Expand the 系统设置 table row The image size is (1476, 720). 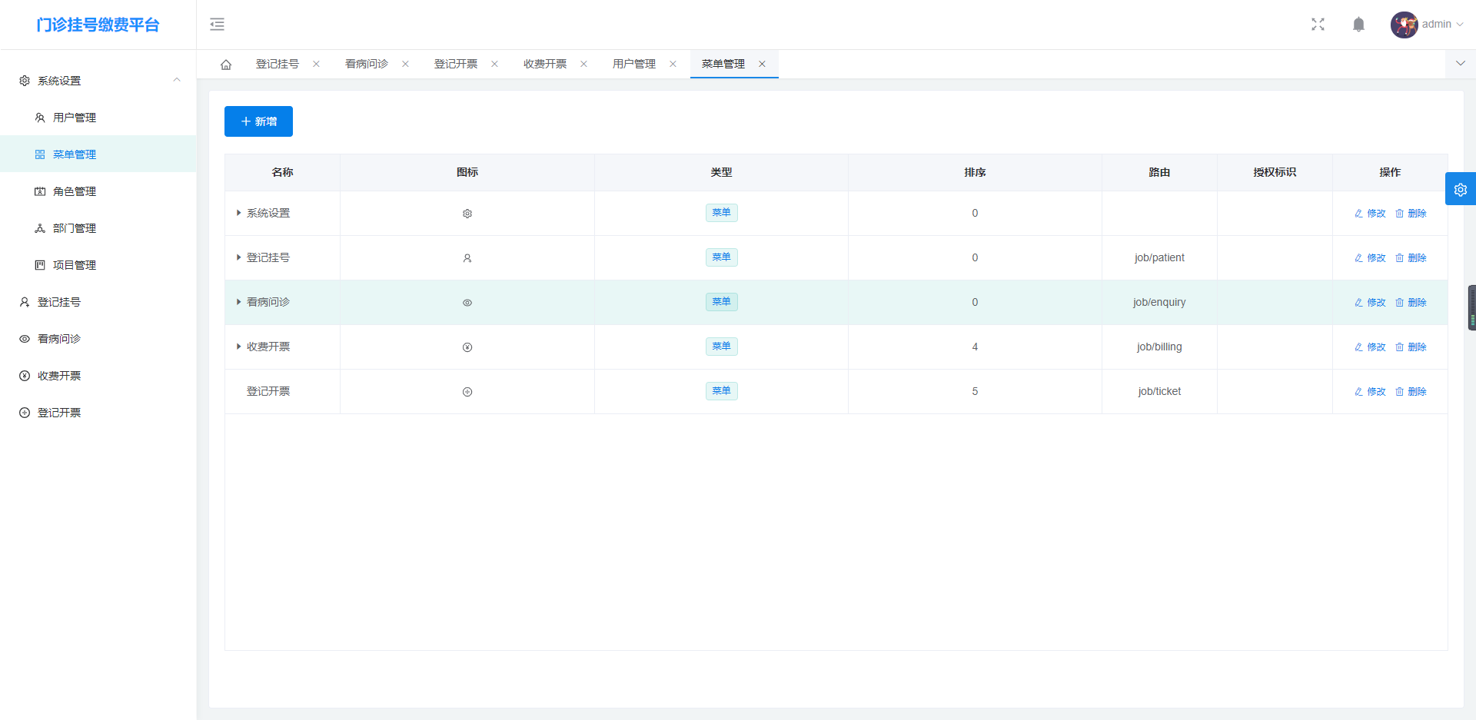(238, 213)
